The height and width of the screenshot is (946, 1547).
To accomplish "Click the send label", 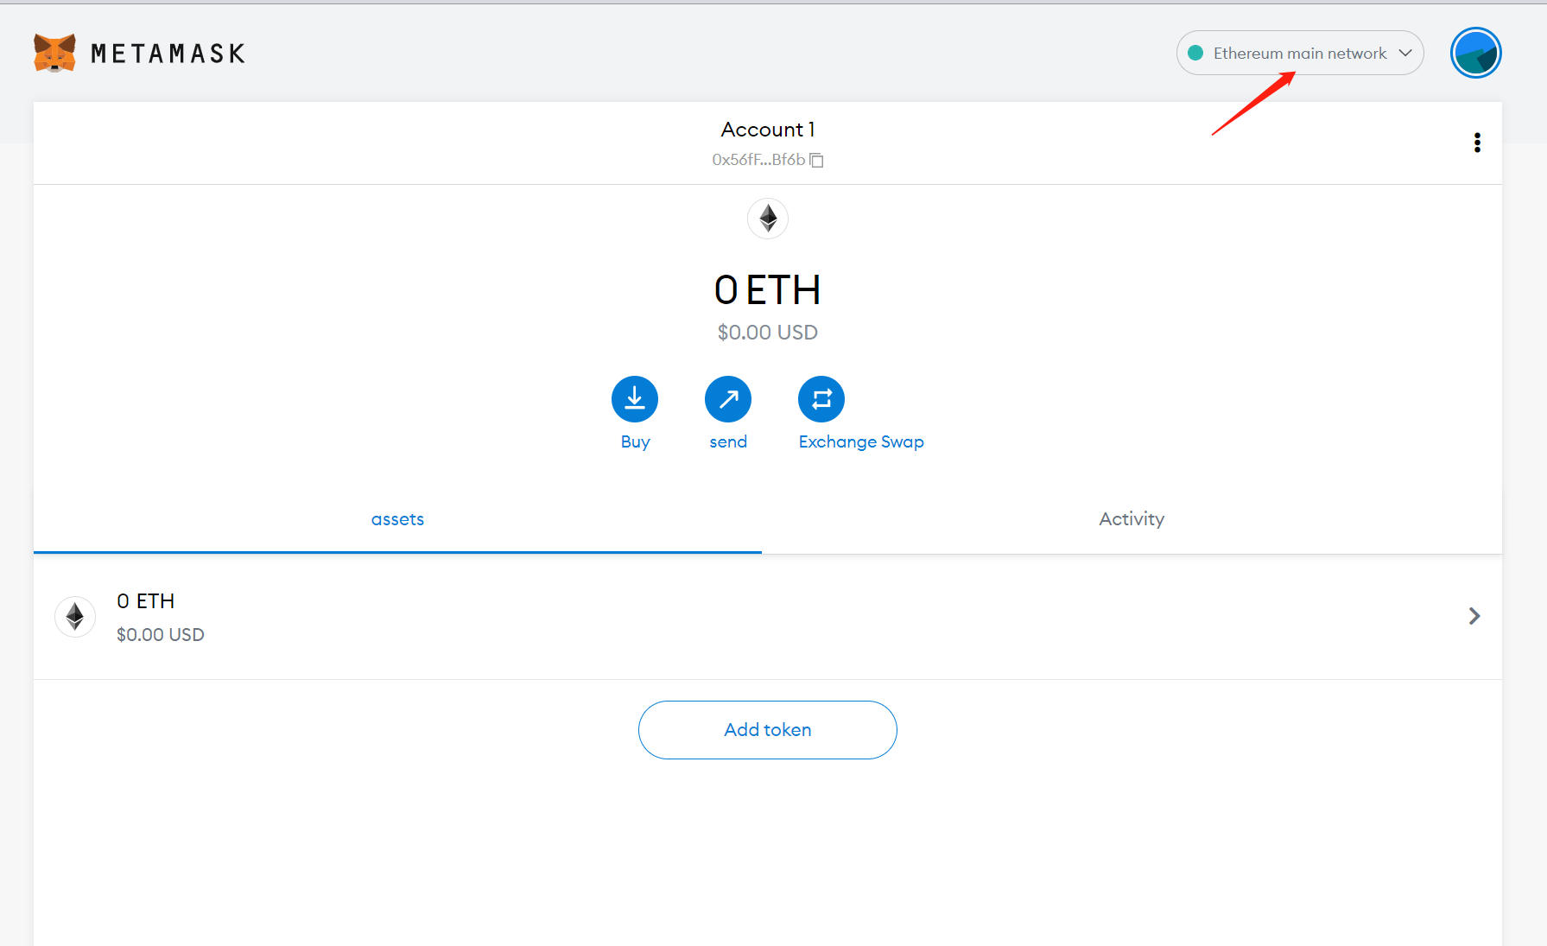I will (x=728, y=441).
